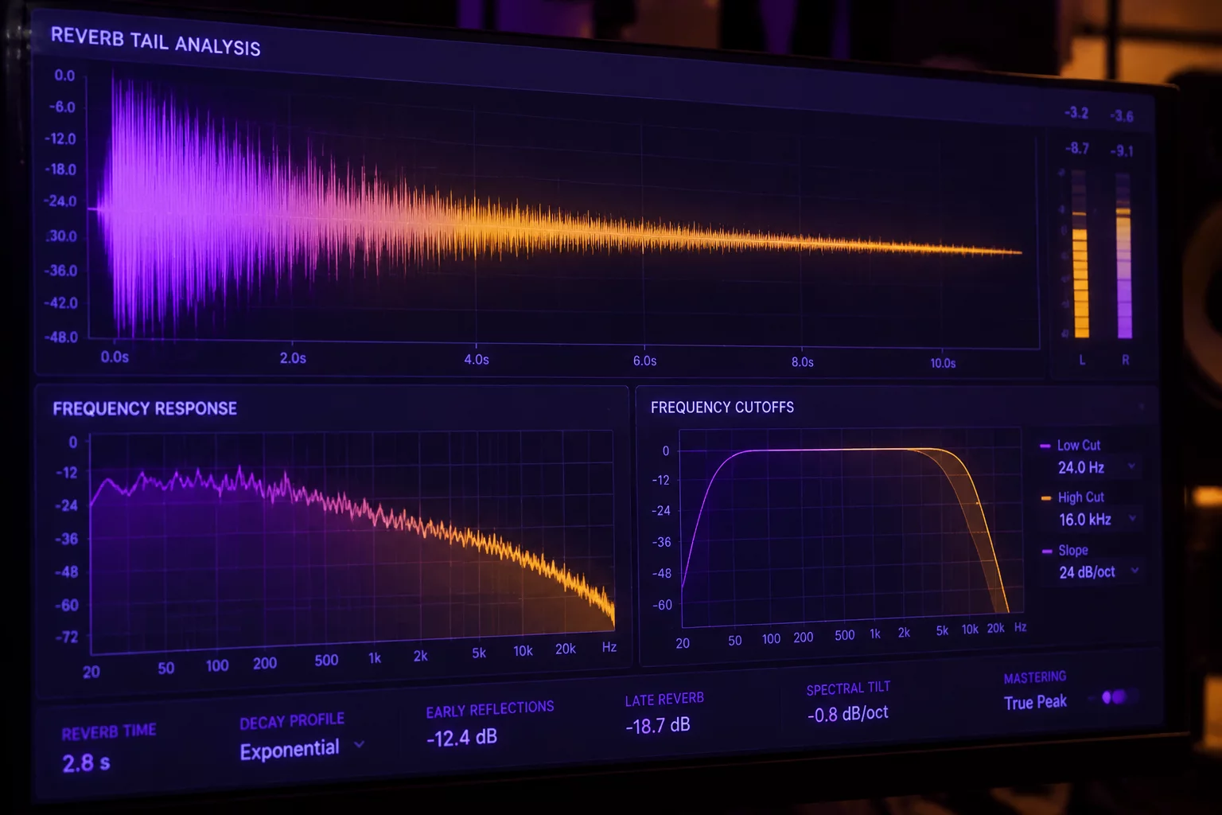1222x815 pixels.
Task: Click the Late Reverb -18.7 dB value
Action: click(x=657, y=725)
